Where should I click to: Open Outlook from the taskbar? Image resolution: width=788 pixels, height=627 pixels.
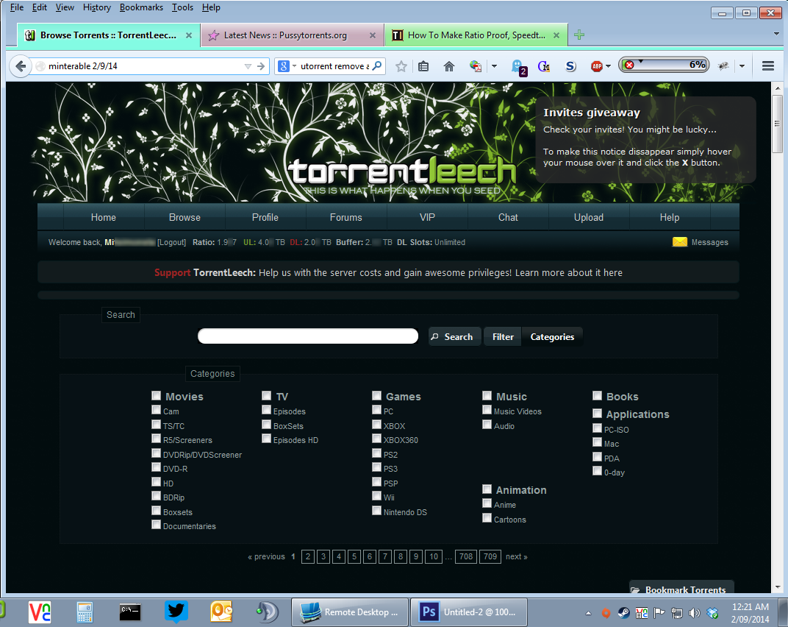click(x=221, y=612)
